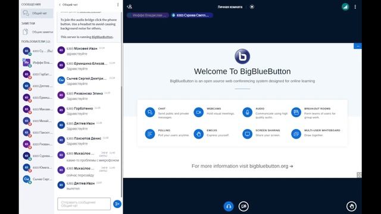Click the ПОЛЬЗОВАТЕЛИ users section header
The height and width of the screenshot is (214, 381).
click(36, 42)
